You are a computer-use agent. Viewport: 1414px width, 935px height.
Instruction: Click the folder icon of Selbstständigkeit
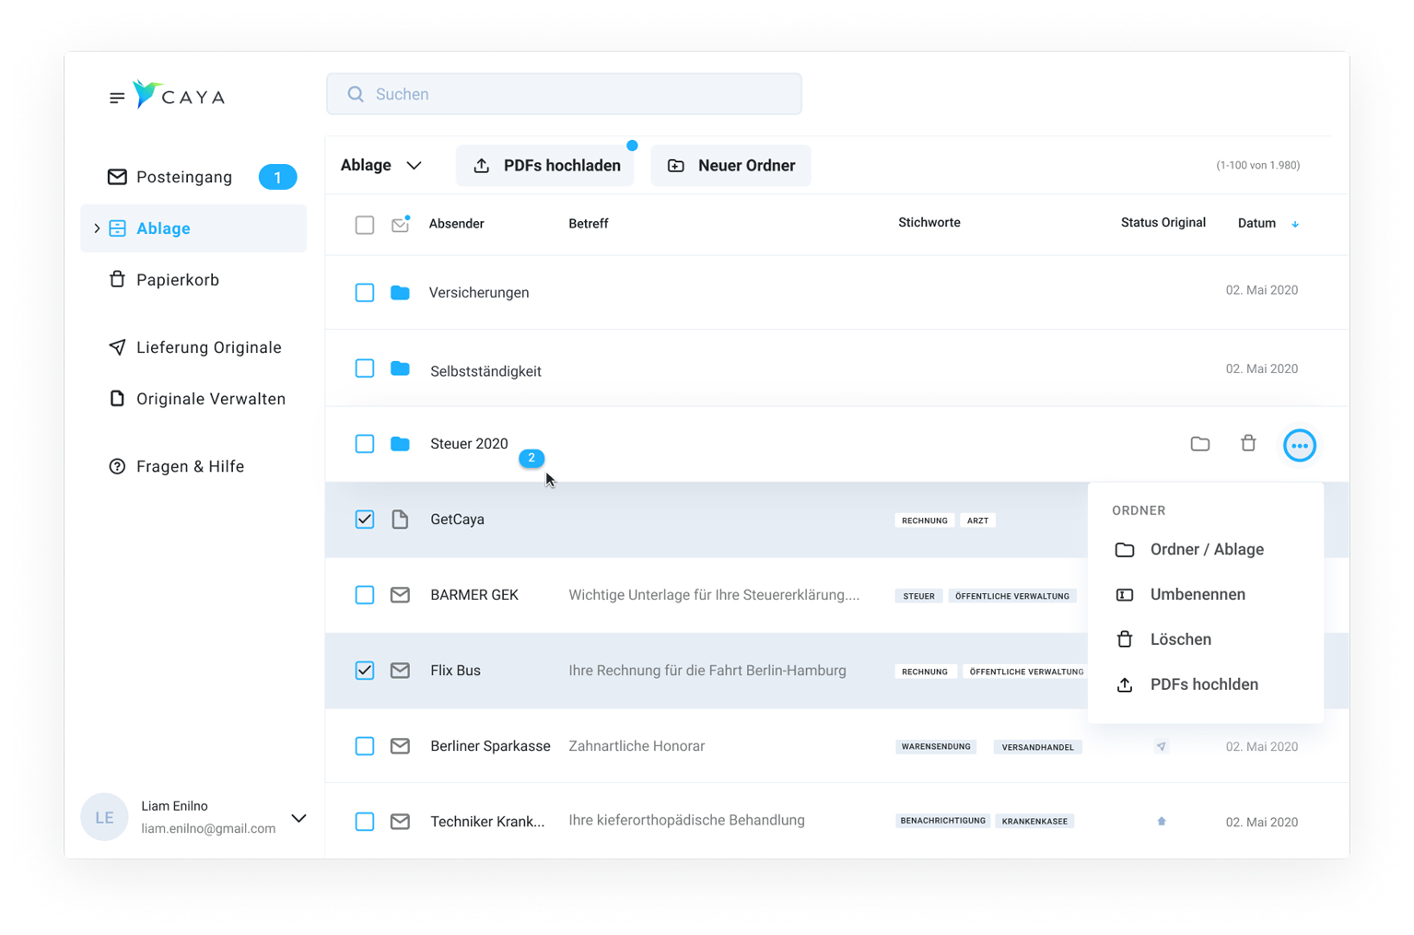point(400,368)
